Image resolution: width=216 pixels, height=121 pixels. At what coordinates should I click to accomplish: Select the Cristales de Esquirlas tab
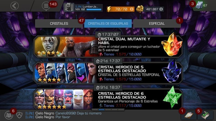[x=108, y=23]
